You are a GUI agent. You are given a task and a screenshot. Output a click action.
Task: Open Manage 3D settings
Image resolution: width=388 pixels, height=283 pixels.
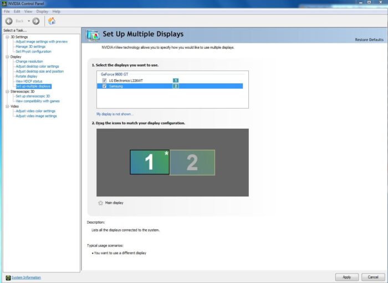pyautogui.click(x=30, y=47)
